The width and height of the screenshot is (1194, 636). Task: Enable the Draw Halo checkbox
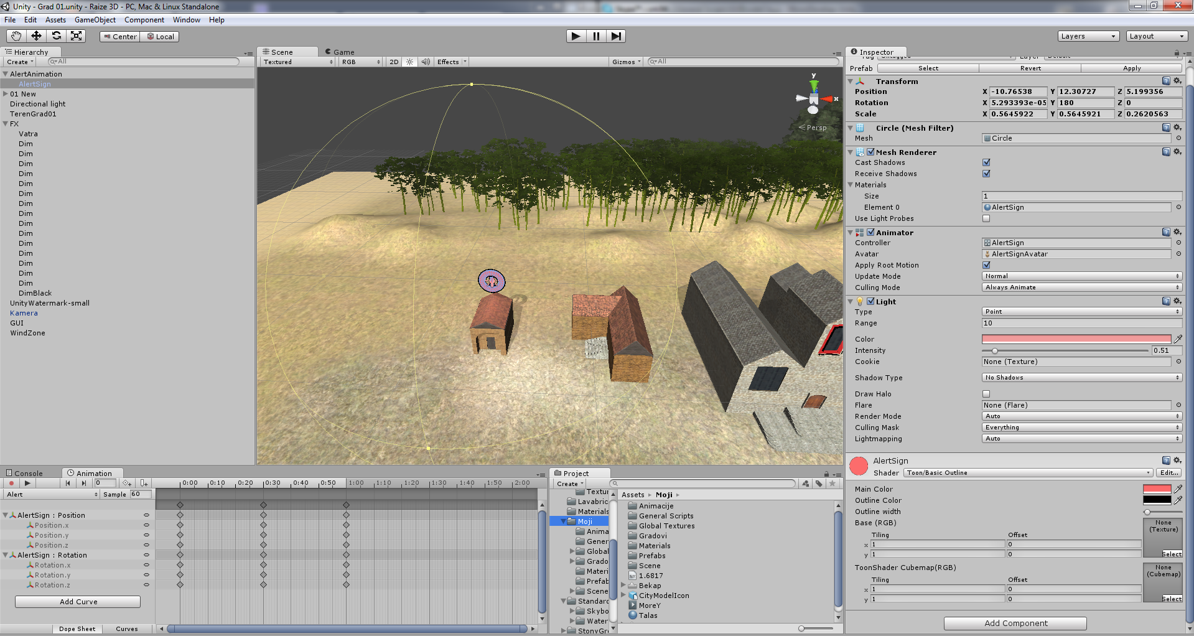[x=986, y=394]
